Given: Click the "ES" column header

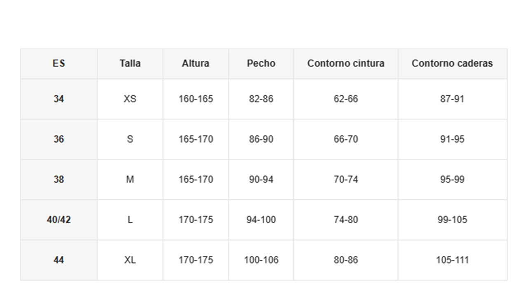Looking at the screenshot, I should (59, 64).
